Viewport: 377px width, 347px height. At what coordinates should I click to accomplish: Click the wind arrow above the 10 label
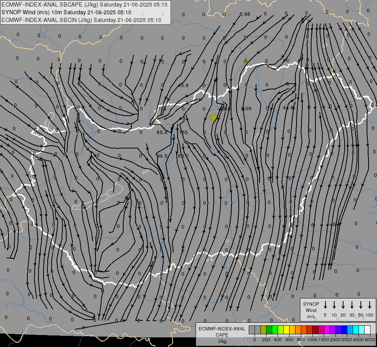pos(334,305)
